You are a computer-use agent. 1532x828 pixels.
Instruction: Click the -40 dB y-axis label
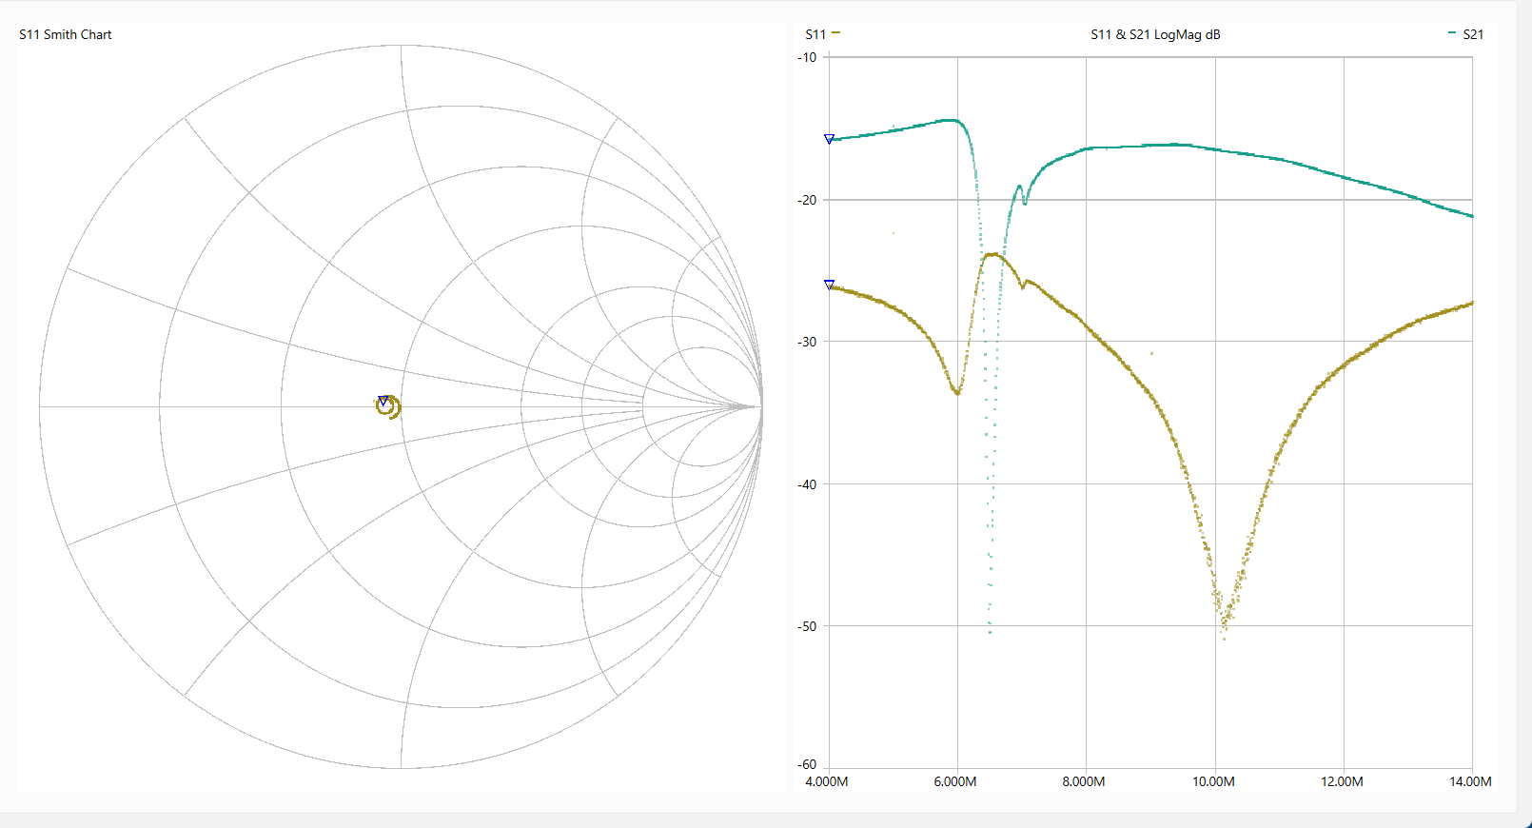point(807,484)
